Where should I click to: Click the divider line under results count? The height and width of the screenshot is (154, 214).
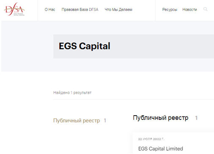134,99
